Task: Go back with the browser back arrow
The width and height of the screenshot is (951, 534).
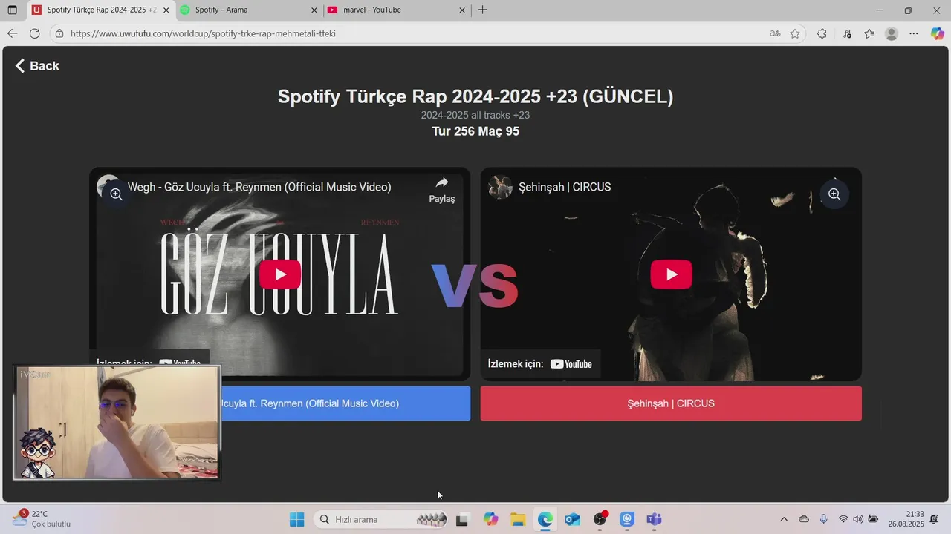Action: click(12, 33)
